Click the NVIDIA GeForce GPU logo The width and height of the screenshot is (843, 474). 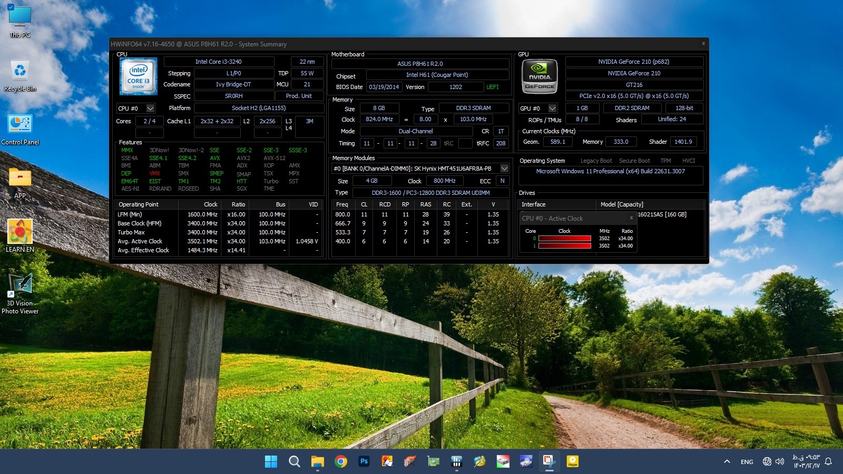click(x=540, y=77)
